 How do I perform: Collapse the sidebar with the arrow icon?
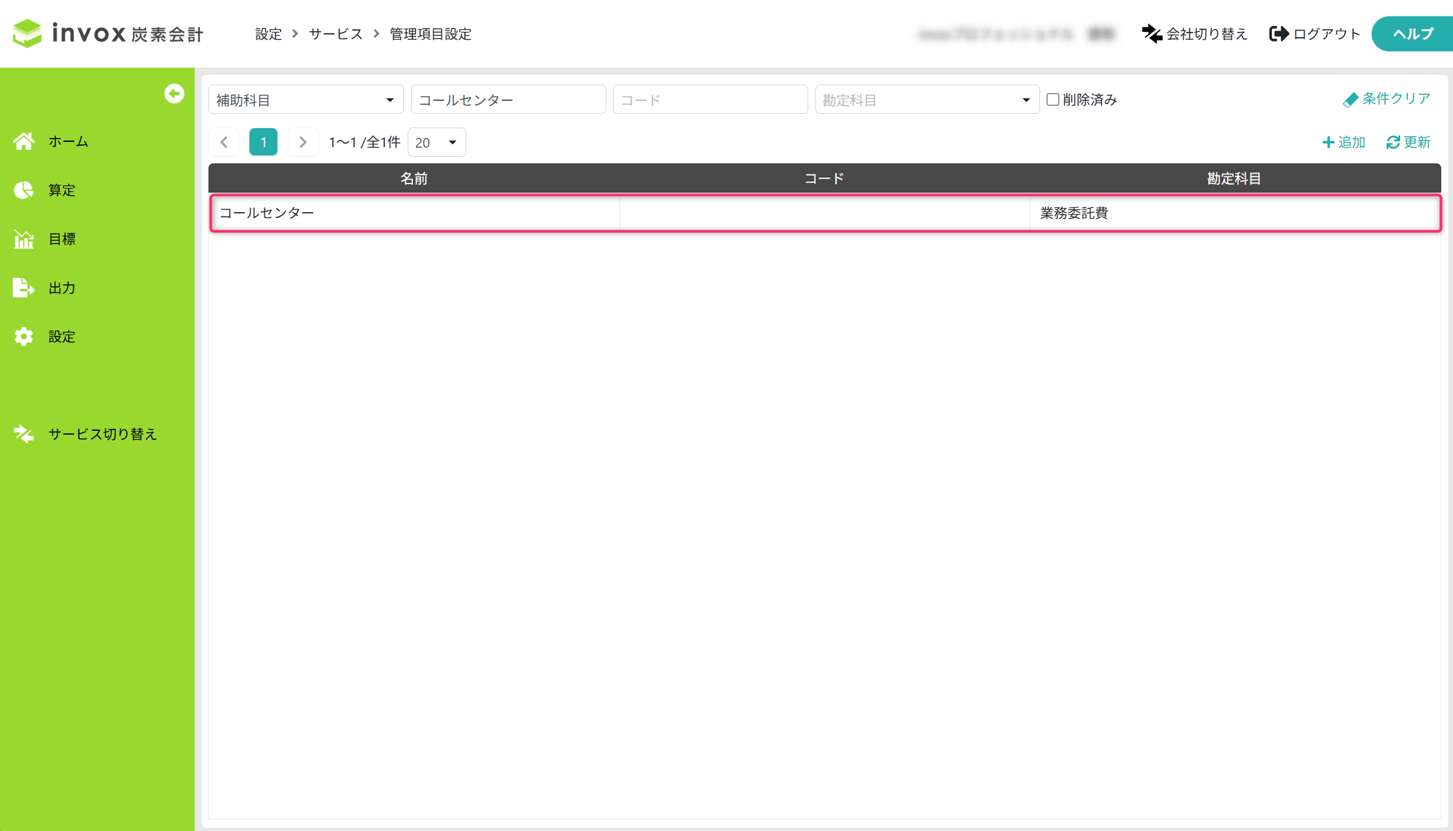coord(174,94)
